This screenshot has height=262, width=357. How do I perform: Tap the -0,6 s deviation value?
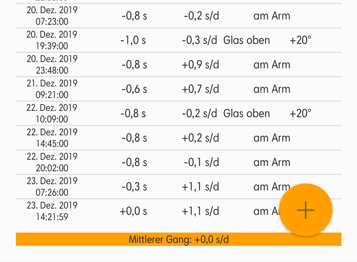point(134,89)
